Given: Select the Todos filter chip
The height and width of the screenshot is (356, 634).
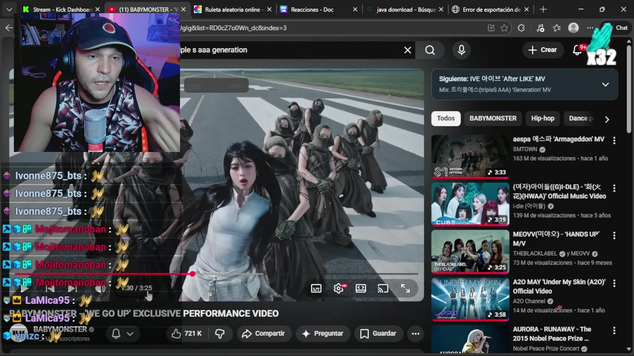Looking at the screenshot, I should coord(446,119).
